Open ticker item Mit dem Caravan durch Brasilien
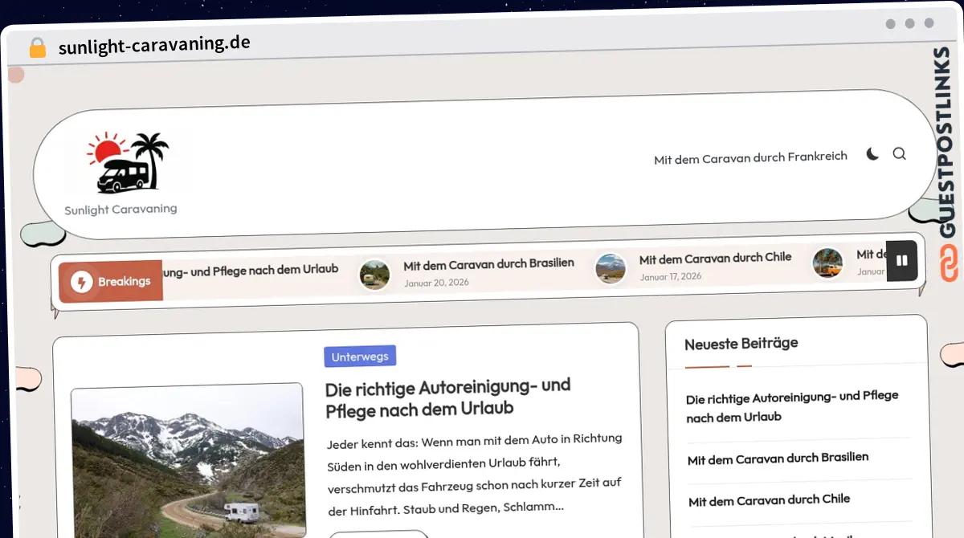The image size is (964, 538). tap(488, 264)
